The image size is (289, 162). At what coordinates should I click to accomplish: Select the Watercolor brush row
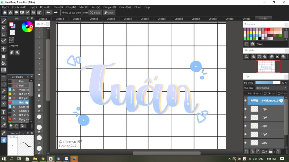pyautogui.click(x=19, y=90)
